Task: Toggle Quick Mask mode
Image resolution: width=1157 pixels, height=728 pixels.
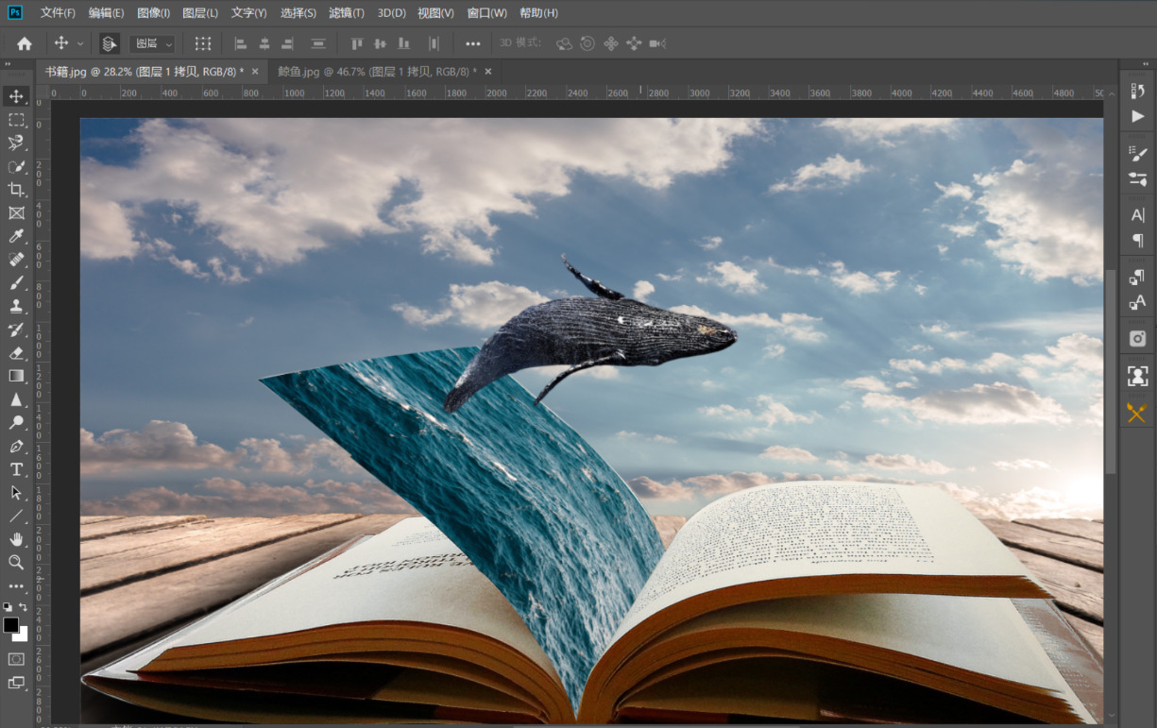Action: (16, 658)
